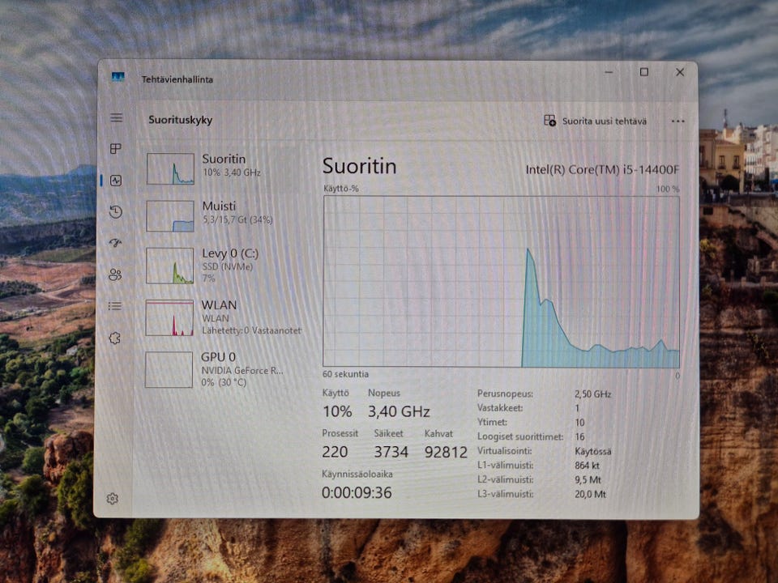778x583 pixels.
Task: Maximize the Task Manager window
Action: click(x=644, y=72)
